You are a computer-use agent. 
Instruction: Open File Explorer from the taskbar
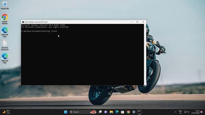pyautogui.click(x=111, y=112)
